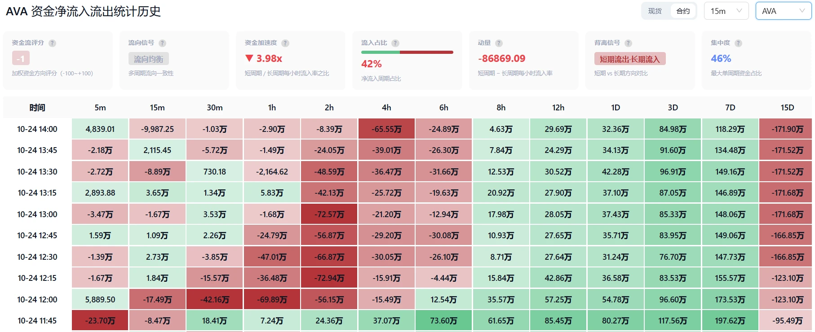
Task: Click the 730.18 cell in 30m column
Action: click(x=215, y=172)
